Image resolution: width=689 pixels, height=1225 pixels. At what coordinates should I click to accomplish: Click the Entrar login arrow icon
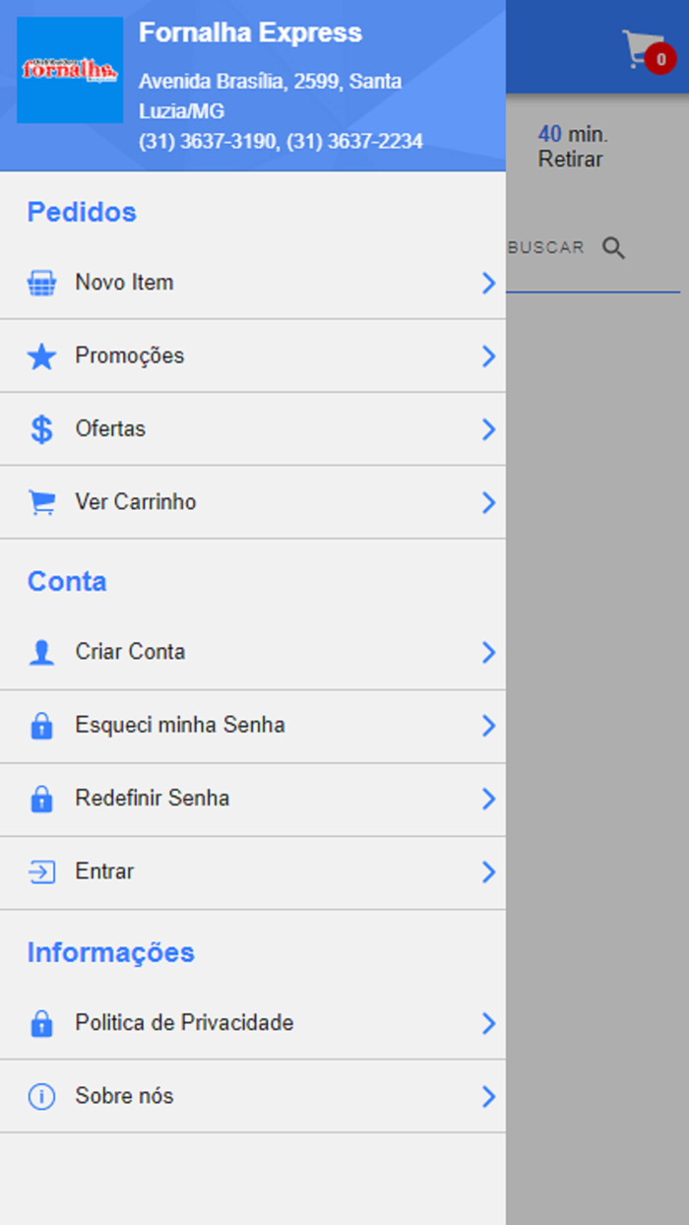[40, 871]
